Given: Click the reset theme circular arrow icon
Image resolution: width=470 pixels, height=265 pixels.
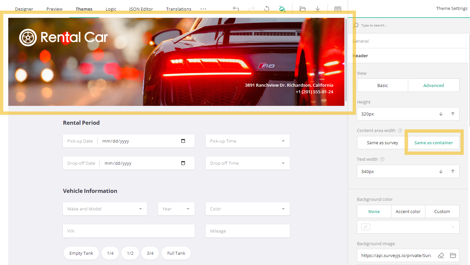Looking at the screenshot, I should tap(267, 9).
